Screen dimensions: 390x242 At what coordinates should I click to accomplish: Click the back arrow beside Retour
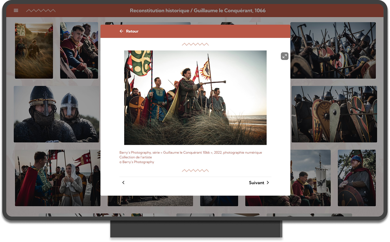tap(121, 31)
